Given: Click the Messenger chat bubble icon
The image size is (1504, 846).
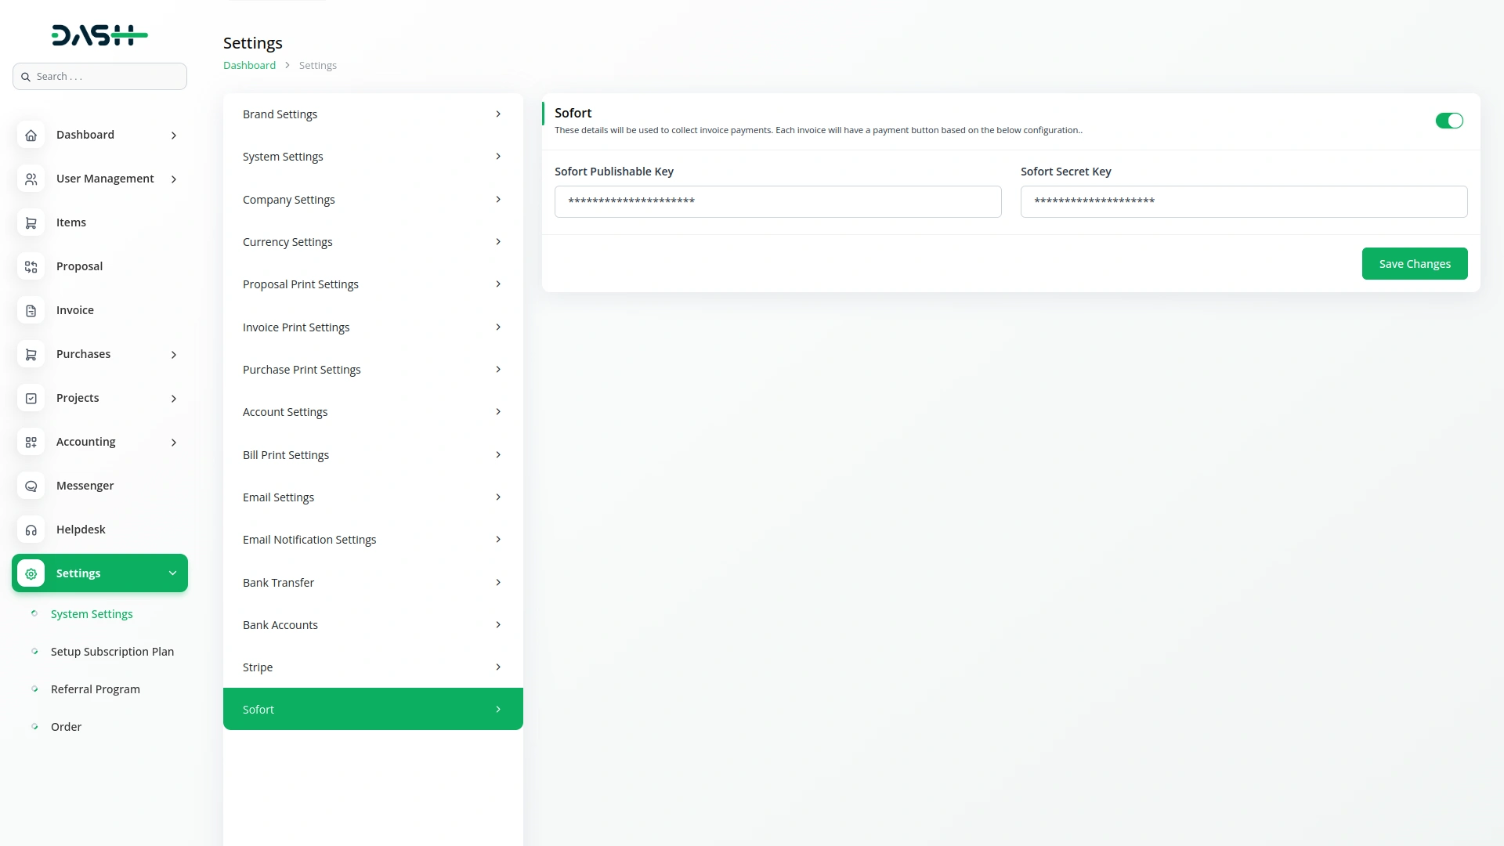Looking at the screenshot, I should click(31, 486).
